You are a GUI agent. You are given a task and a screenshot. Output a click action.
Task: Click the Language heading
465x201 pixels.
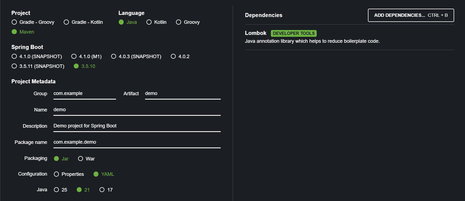tap(131, 13)
